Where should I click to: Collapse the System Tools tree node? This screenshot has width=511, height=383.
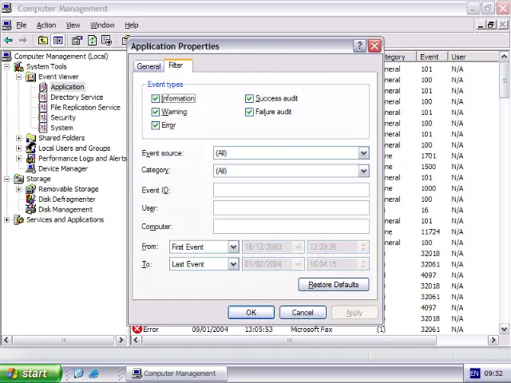pyautogui.click(x=6, y=67)
